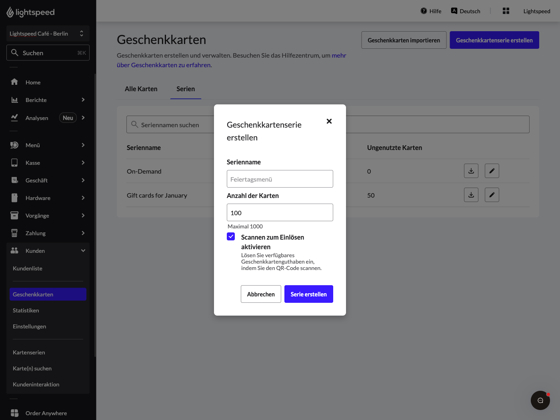This screenshot has width=560, height=420.
Task: Click the Serienname column header
Action: (144, 148)
